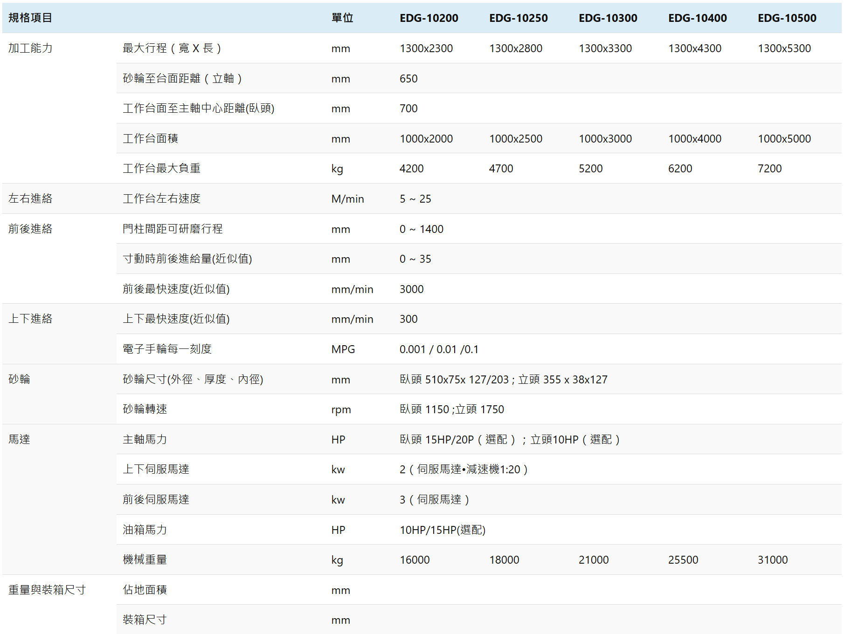Select the weight value 16000

pyautogui.click(x=415, y=560)
